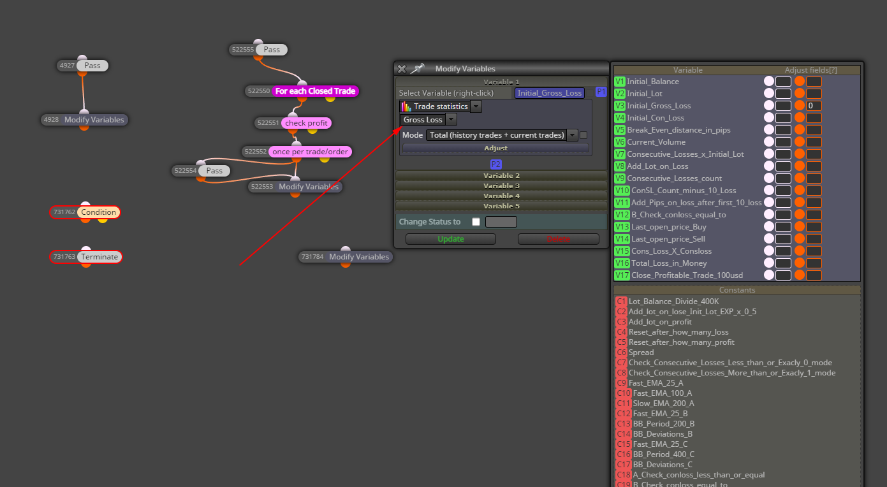Click the Initial_Gross_Loss orange adjust field containing 0
The height and width of the screenshot is (487, 887).
coord(814,106)
